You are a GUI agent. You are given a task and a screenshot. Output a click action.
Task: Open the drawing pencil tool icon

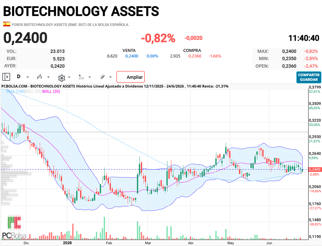102,77
